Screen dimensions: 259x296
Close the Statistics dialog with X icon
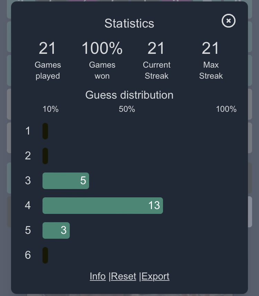[x=228, y=21]
